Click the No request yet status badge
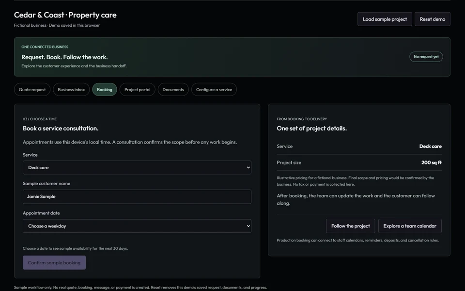Image resolution: width=465 pixels, height=291 pixels. pyautogui.click(x=426, y=57)
